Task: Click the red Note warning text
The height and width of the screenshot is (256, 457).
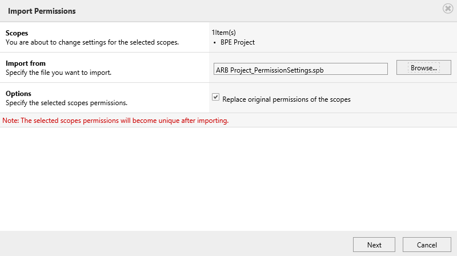Action: [115, 121]
